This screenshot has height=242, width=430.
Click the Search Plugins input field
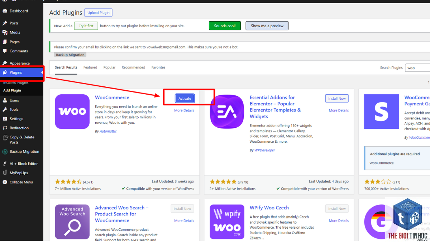coord(417,68)
